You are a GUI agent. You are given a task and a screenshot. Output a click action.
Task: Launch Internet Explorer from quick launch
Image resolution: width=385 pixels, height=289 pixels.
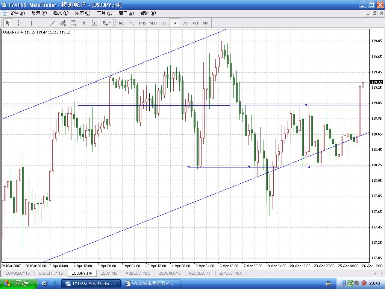click(53, 283)
